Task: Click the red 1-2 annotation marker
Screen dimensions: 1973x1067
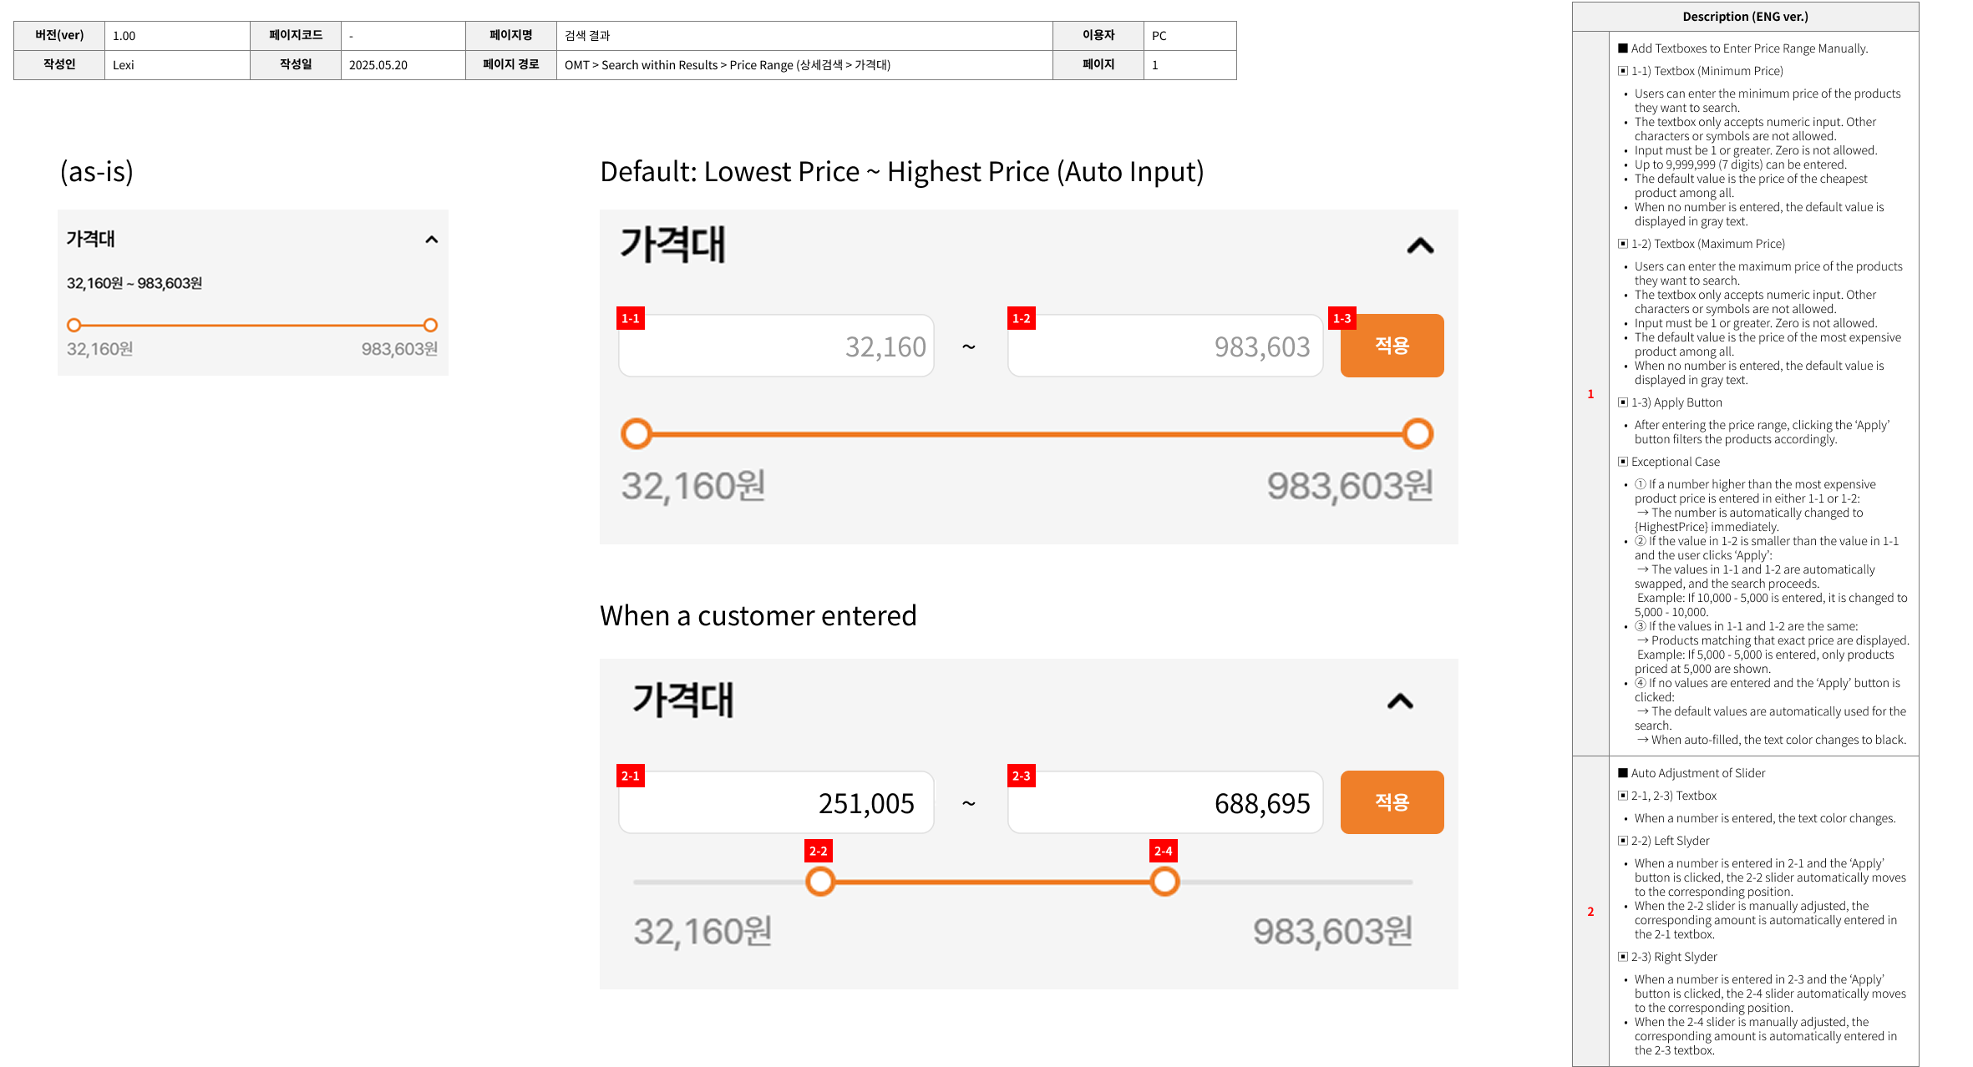Action: pyautogui.click(x=1021, y=318)
